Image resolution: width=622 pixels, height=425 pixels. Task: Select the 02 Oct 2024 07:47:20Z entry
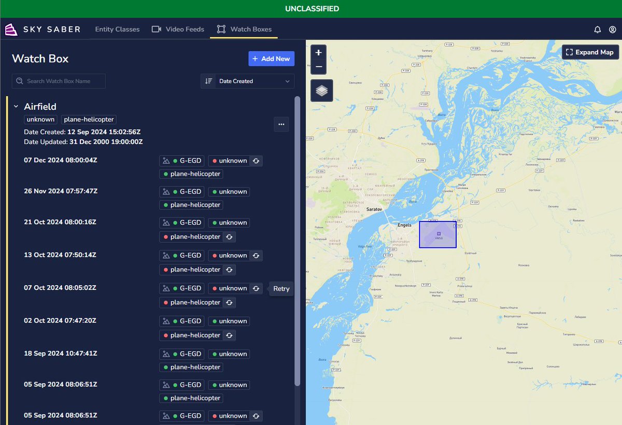(x=60, y=320)
